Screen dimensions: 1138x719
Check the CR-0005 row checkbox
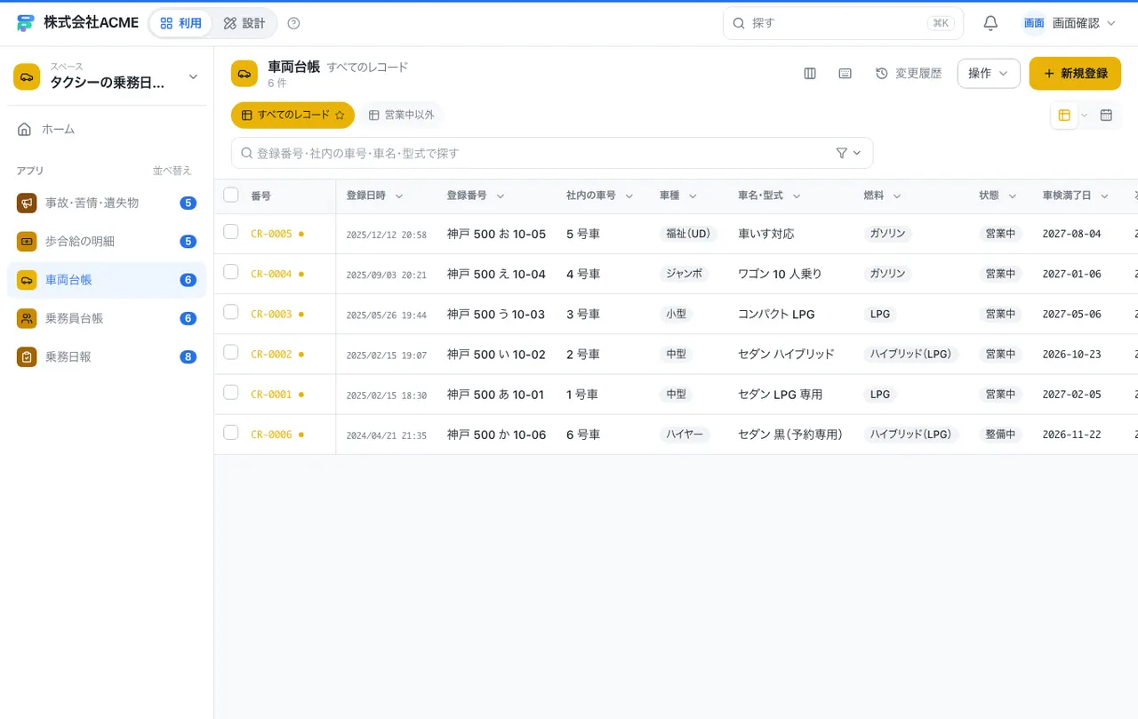(231, 232)
